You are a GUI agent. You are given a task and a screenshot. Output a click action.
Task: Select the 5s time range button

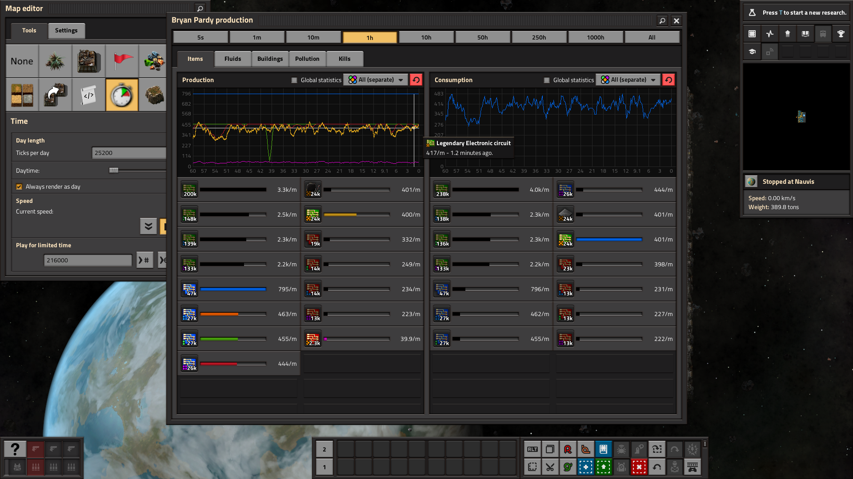[200, 37]
